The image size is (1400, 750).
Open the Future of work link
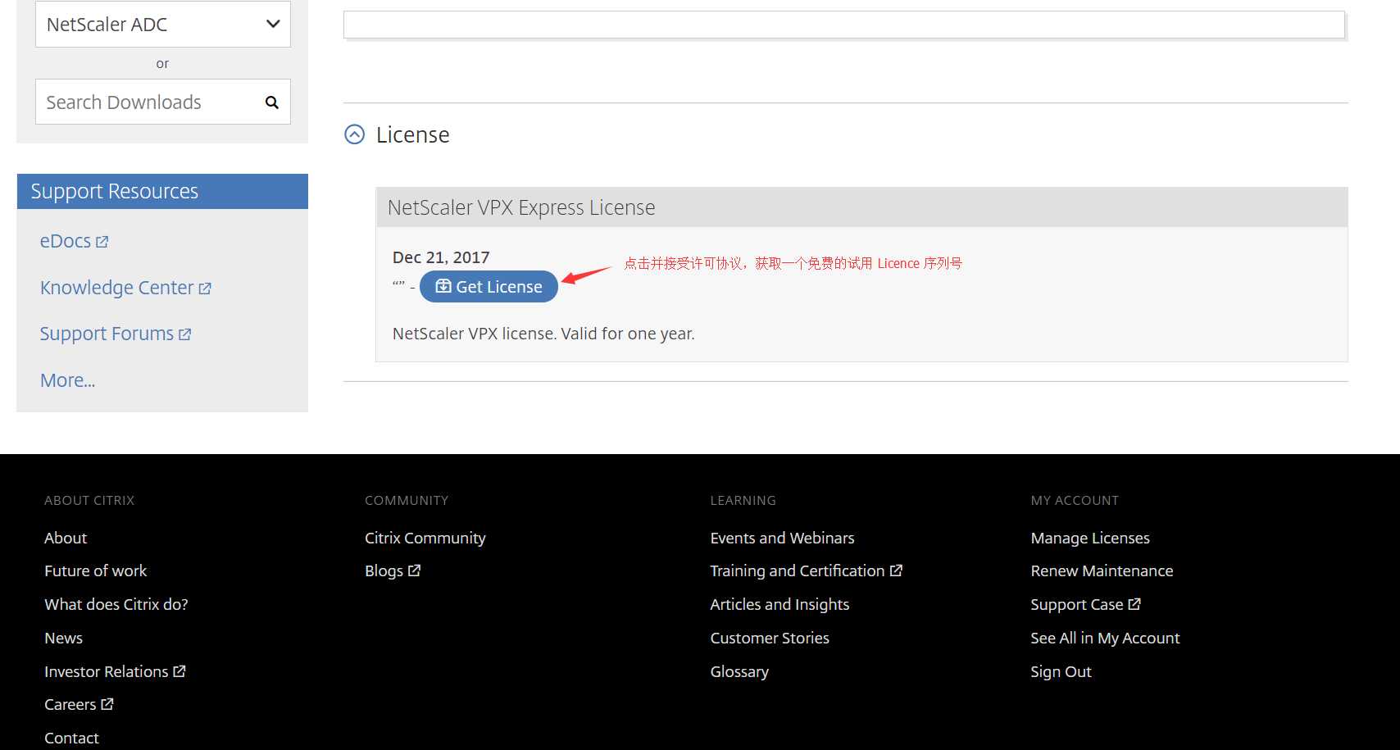point(96,570)
